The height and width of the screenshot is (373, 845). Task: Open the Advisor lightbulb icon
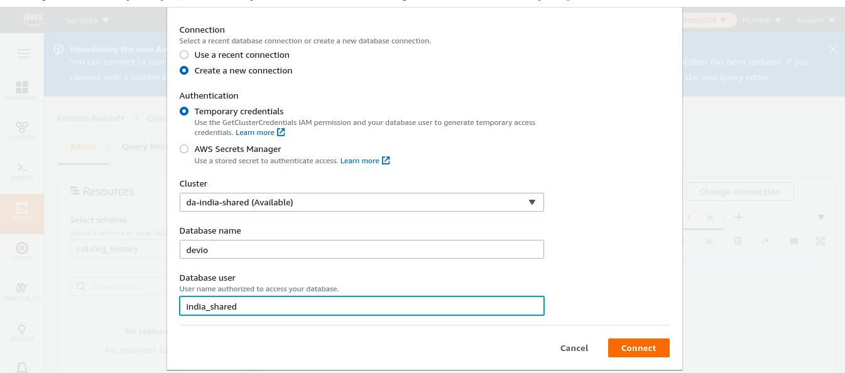22,331
